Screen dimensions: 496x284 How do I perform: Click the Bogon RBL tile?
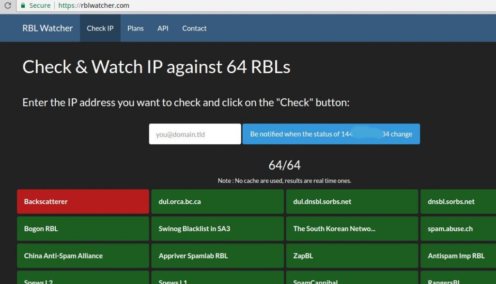pos(83,229)
